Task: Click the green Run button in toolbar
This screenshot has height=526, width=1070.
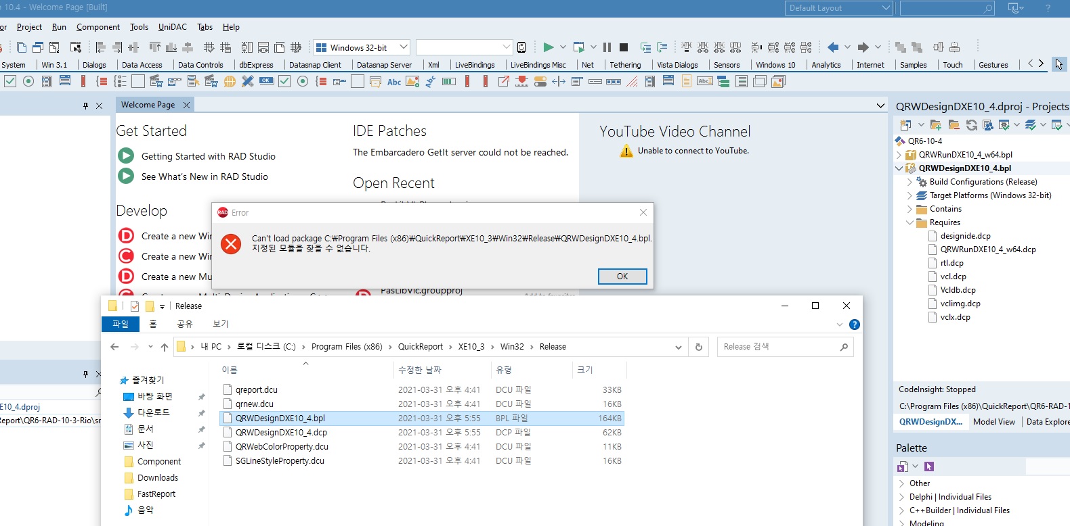Action: [549, 47]
